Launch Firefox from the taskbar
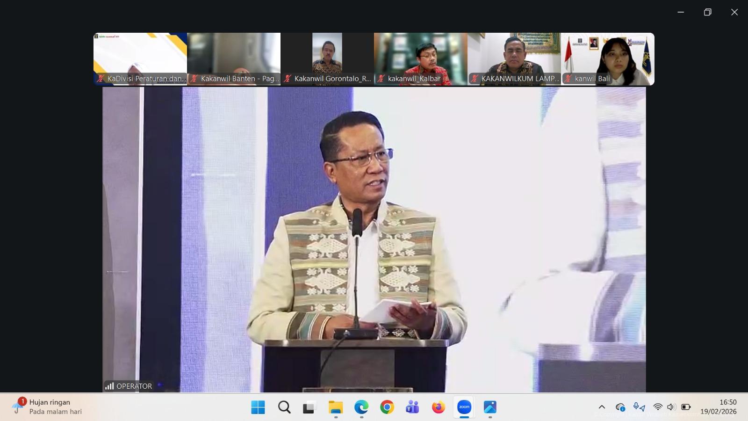The width and height of the screenshot is (748, 421). [438, 407]
